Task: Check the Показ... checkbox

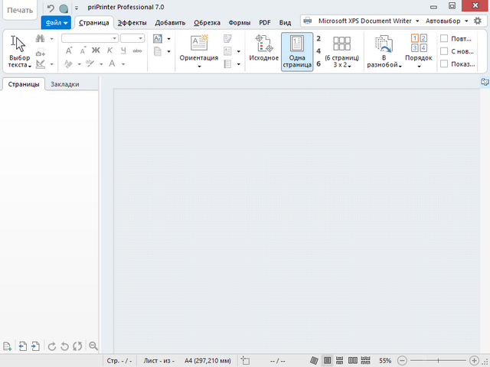Action: click(445, 64)
